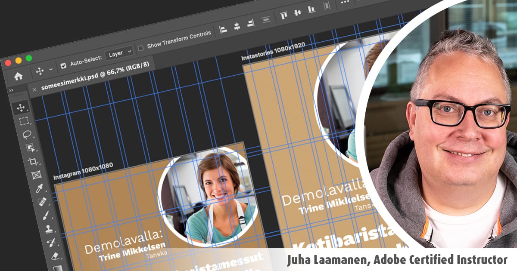Align left edges of layers
Screen dimensions: 517x271
(223, 30)
